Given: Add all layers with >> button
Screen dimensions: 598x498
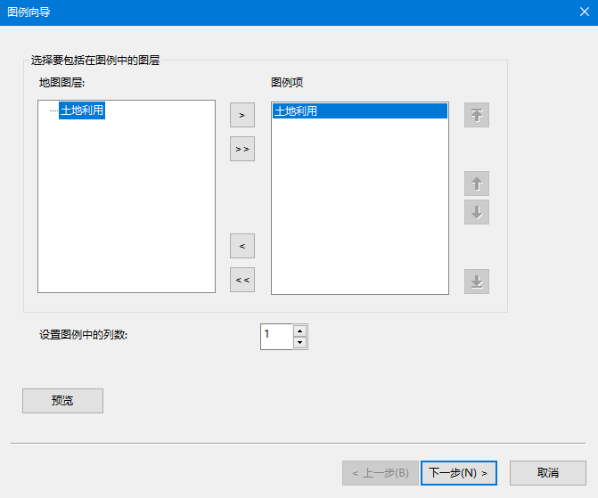Looking at the screenshot, I should coord(242,149).
